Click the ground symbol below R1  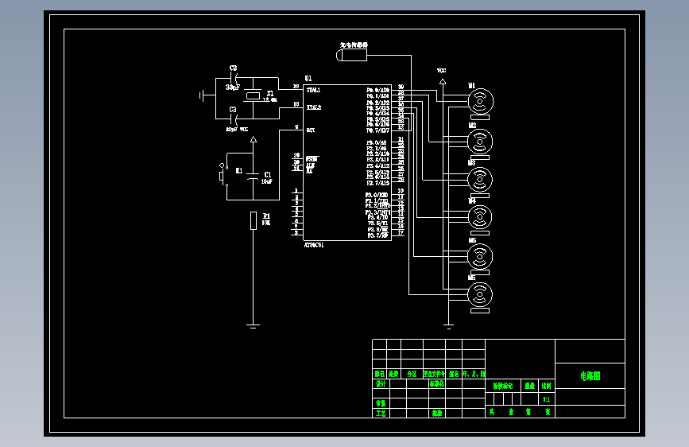253,326
